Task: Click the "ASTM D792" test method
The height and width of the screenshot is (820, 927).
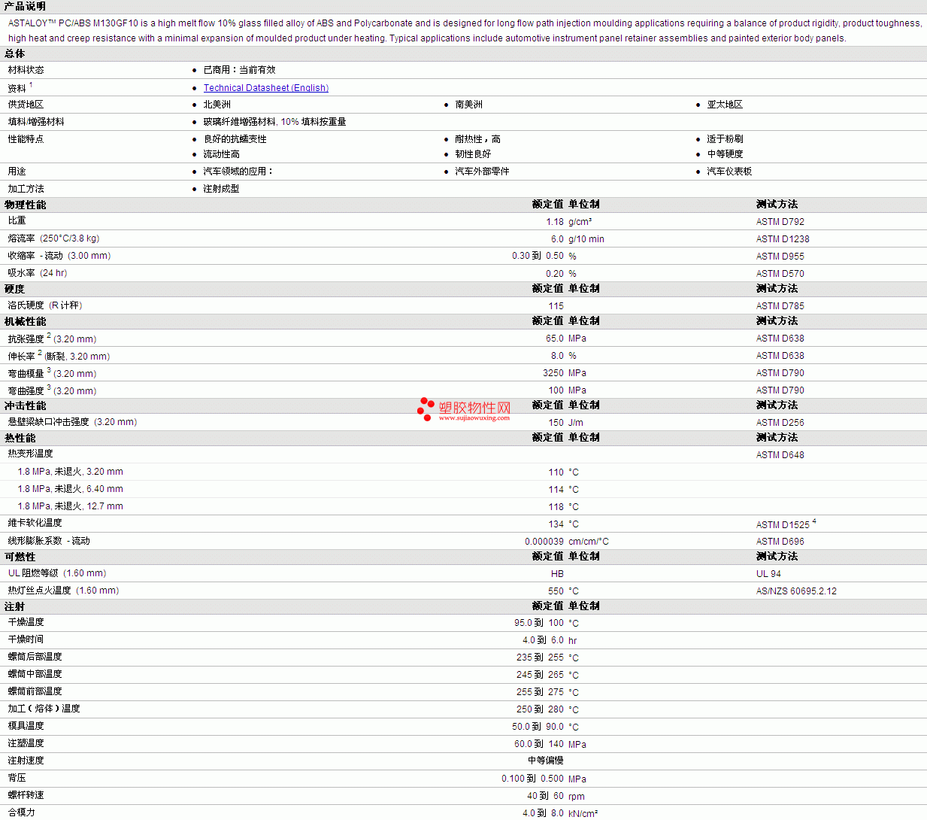Action: click(x=780, y=222)
